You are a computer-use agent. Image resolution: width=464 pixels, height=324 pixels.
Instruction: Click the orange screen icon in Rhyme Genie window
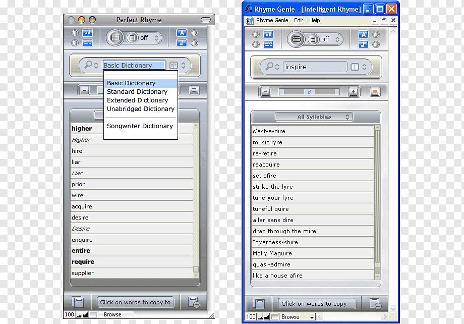tap(375, 92)
